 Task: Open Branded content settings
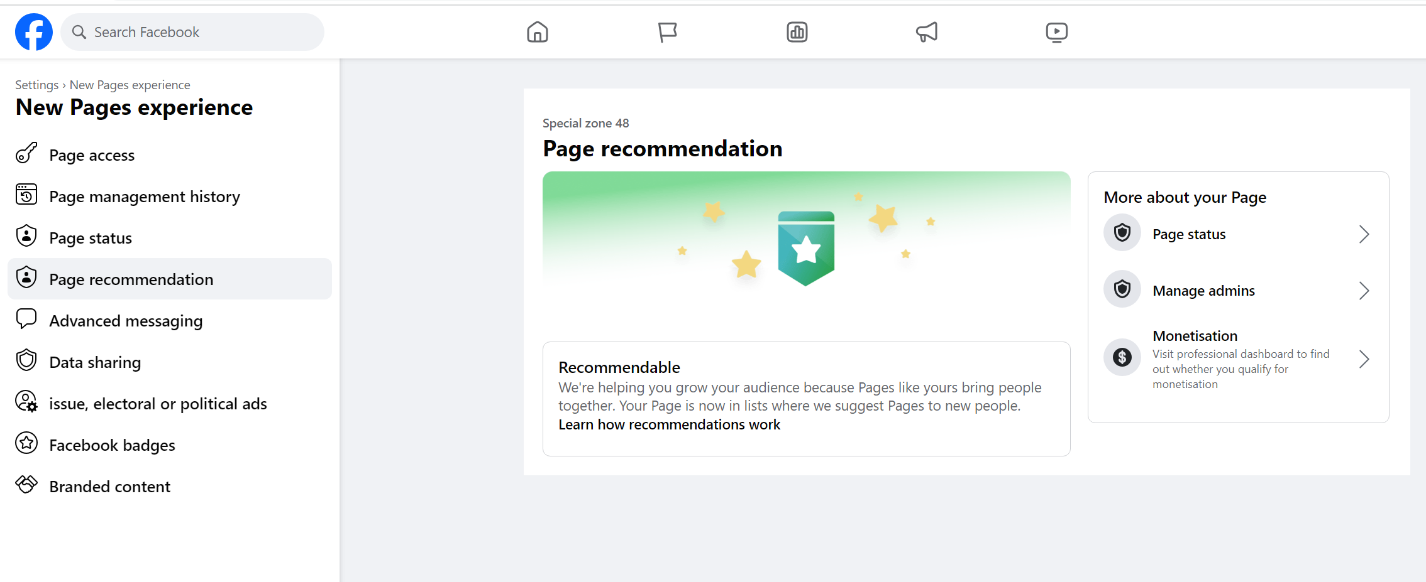coord(170,486)
